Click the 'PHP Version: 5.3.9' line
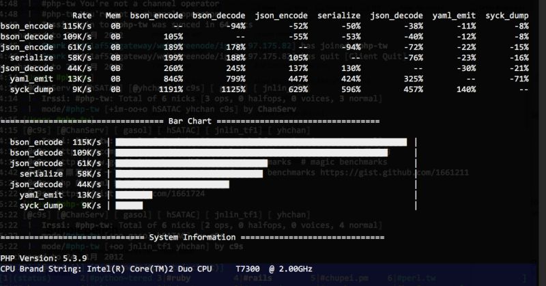Viewport: 546px width, 286px height. [x=44, y=258]
